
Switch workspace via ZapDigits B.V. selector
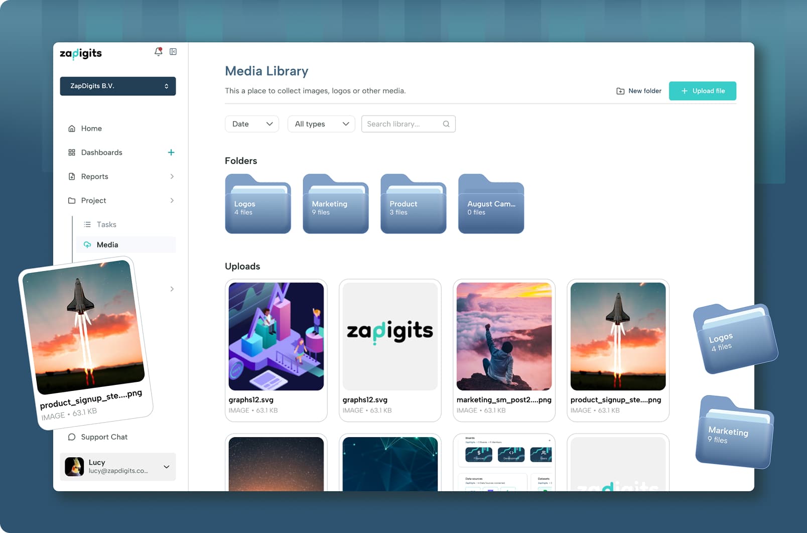pos(117,86)
